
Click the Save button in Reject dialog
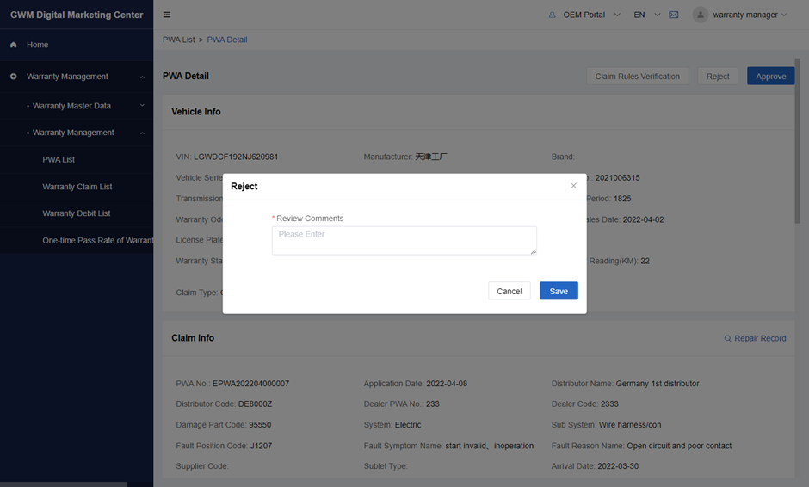coord(559,291)
